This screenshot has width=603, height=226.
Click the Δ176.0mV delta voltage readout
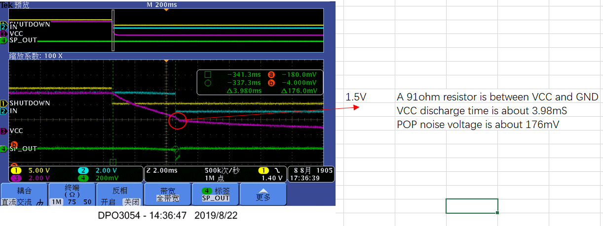click(299, 91)
